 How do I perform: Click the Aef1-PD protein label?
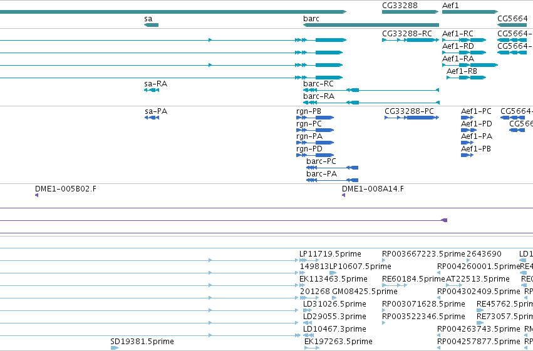click(476, 124)
